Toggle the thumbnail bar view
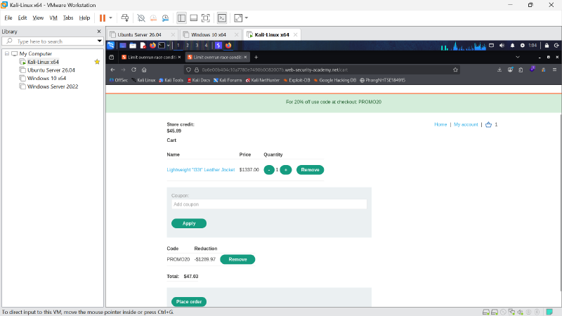This screenshot has width=562, height=316. pos(194,18)
